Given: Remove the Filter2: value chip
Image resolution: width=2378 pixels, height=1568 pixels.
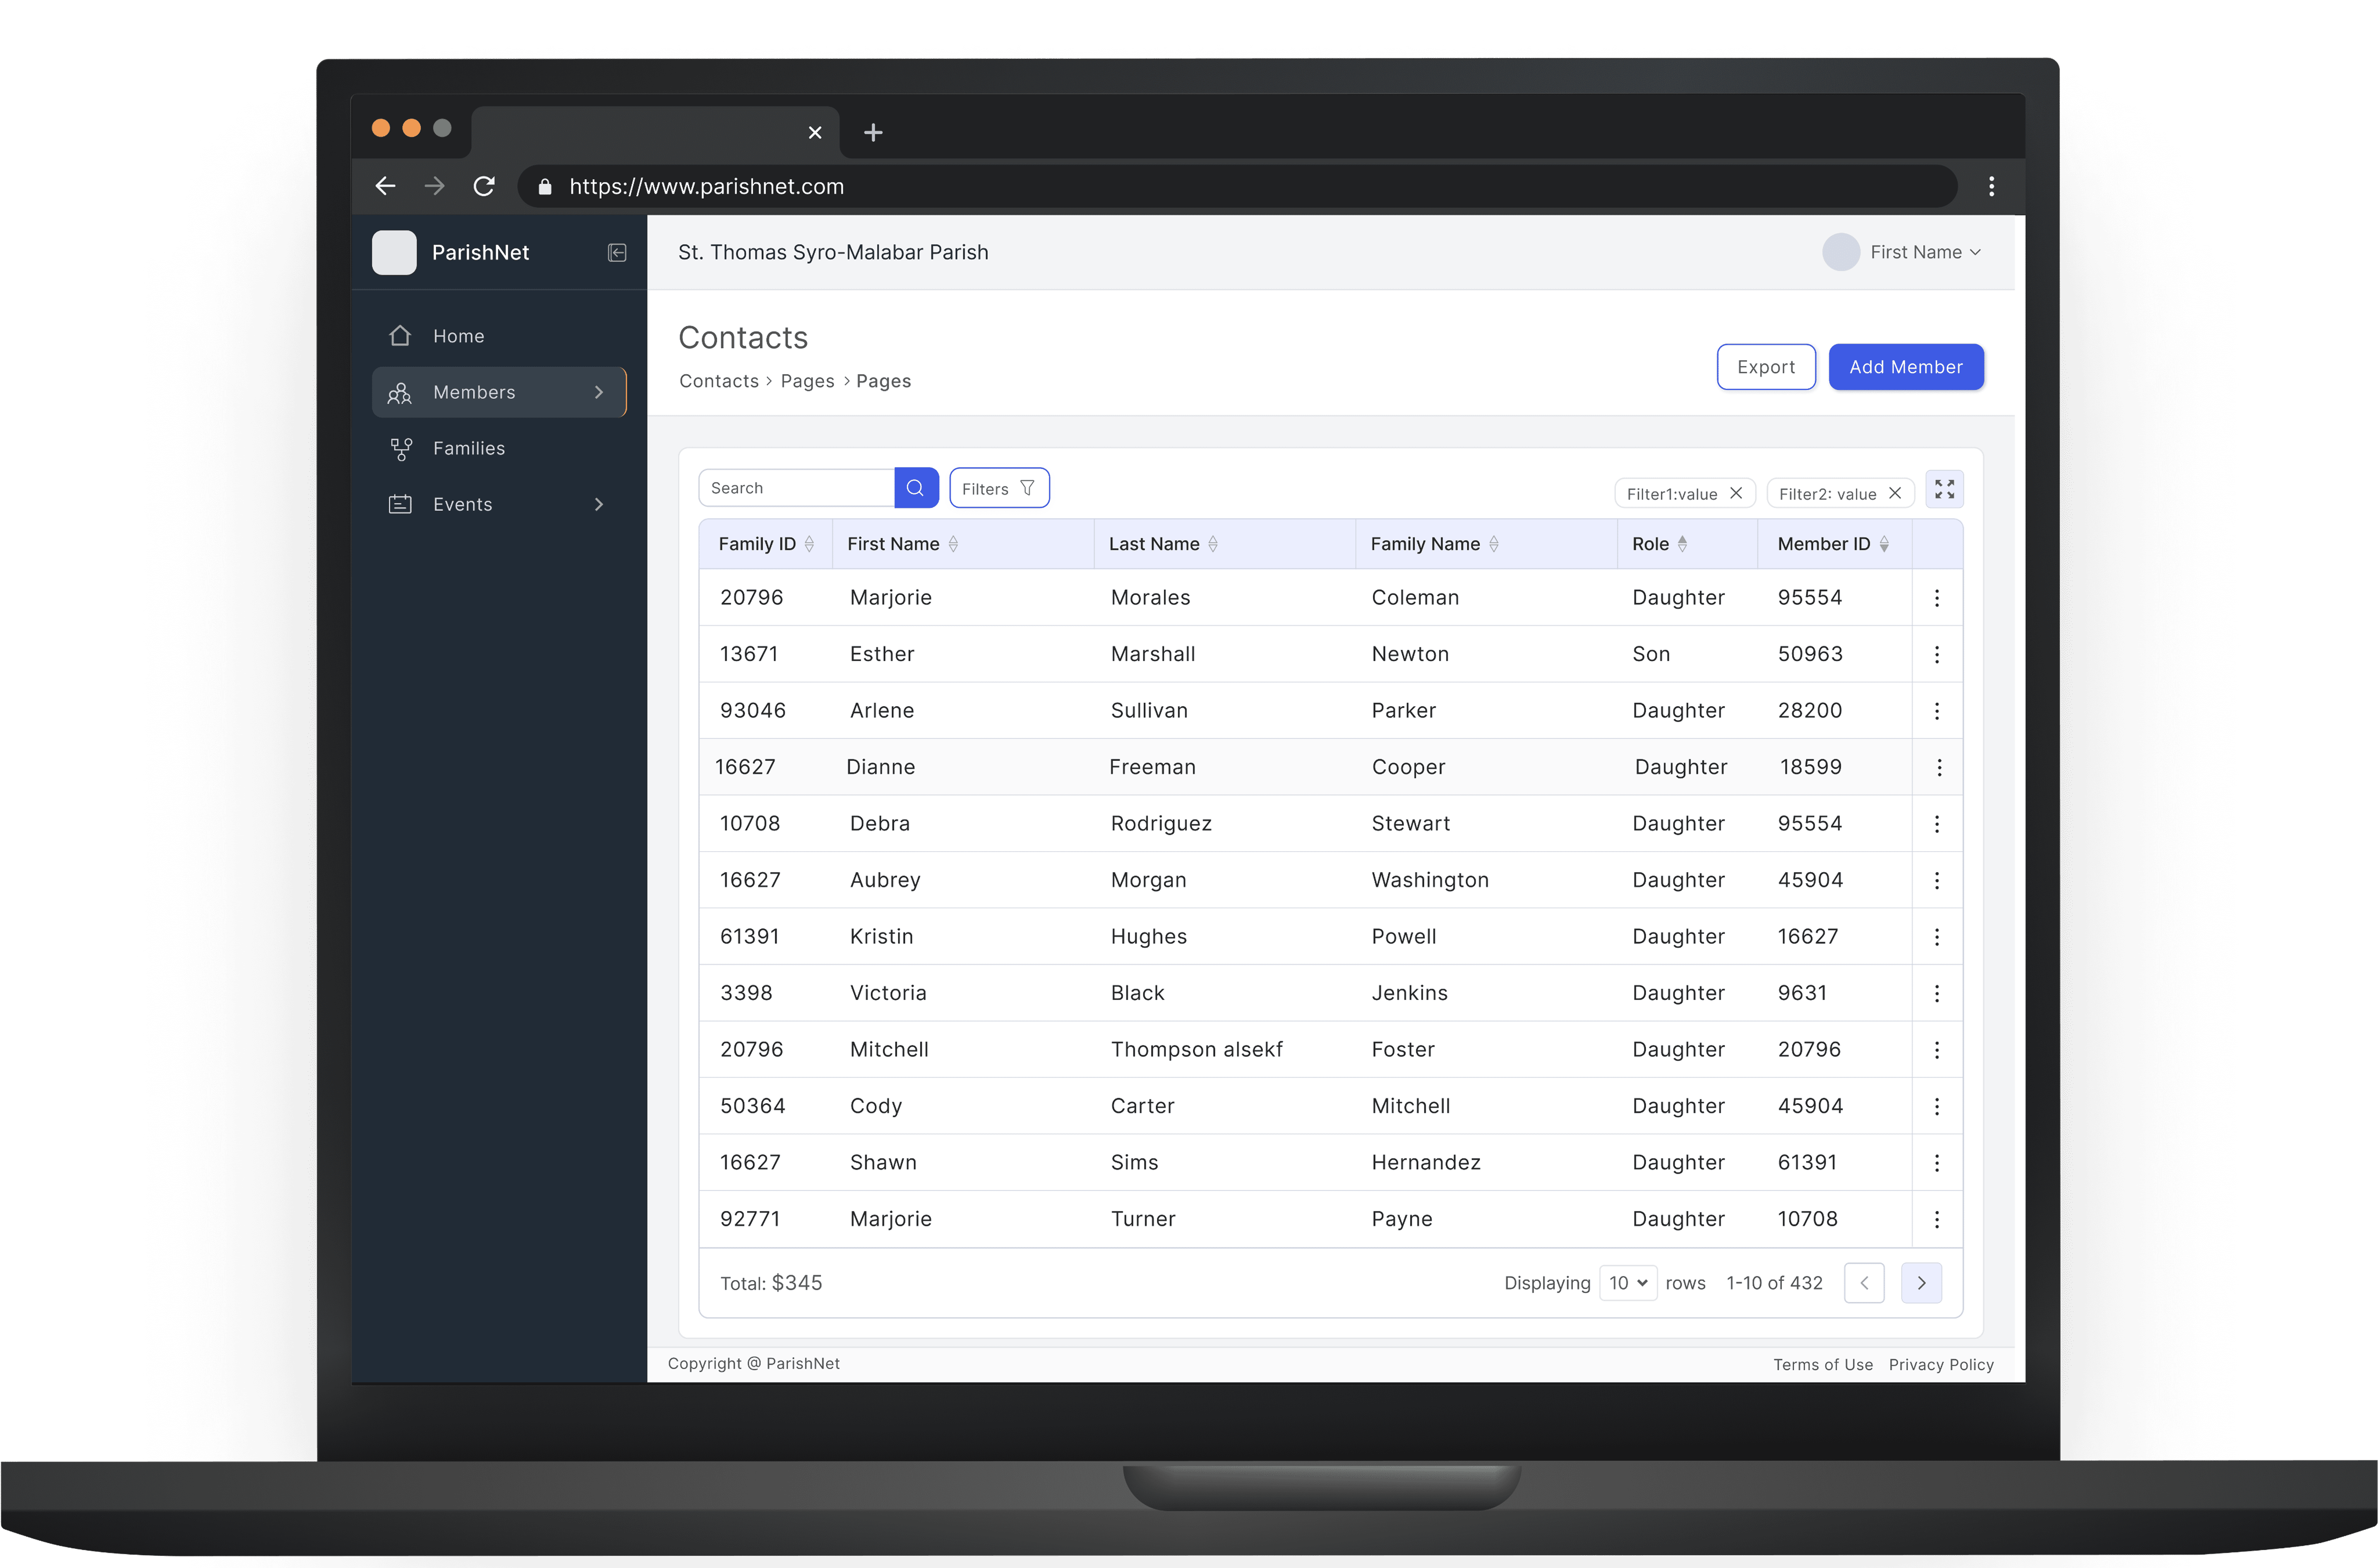Looking at the screenshot, I should coord(1895,493).
